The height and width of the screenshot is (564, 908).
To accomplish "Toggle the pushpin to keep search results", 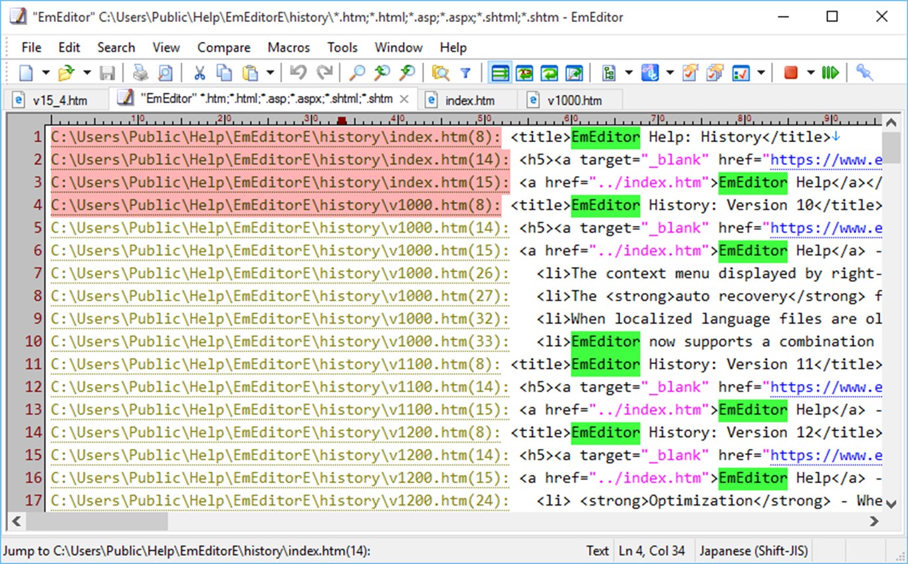I will (x=864, y=72).
